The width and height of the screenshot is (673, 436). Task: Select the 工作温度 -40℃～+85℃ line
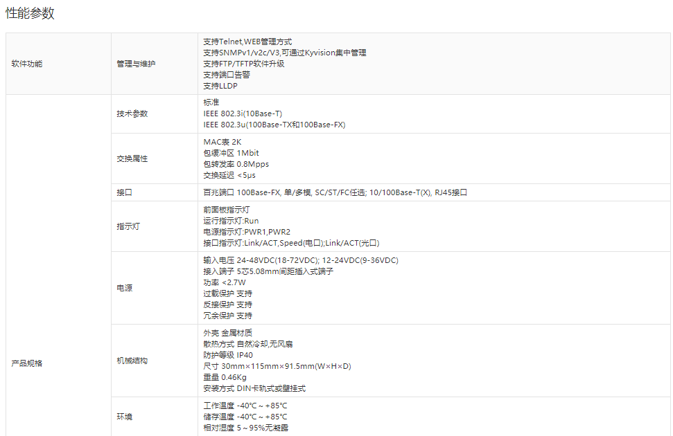tap(245, 406)
